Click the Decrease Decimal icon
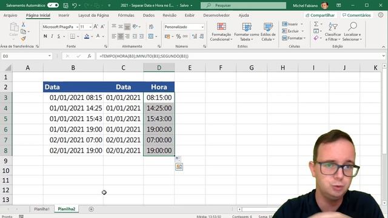This screenshot has width=388, height=218. point(202,36)
